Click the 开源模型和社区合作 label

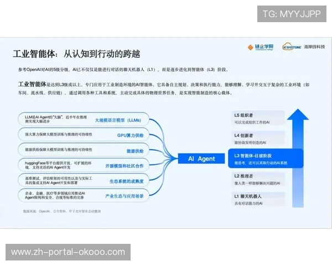click(124, 166)
